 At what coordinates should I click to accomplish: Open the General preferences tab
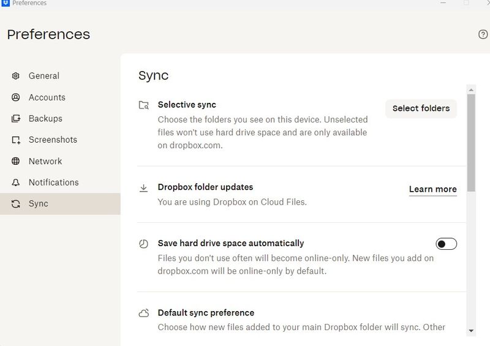click(x=44, y=76)
